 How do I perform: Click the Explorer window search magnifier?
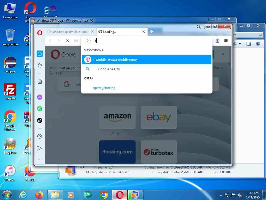pos(260,35)
